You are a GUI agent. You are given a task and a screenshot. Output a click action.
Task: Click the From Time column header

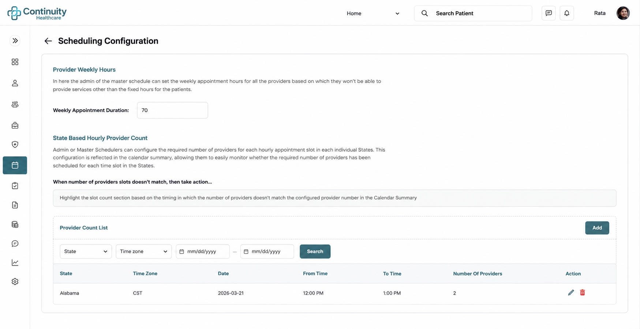pos(315,273)
